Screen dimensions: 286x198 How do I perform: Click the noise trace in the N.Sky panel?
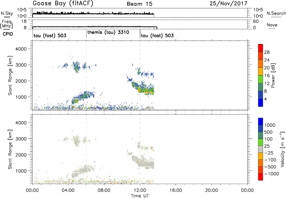93,13
